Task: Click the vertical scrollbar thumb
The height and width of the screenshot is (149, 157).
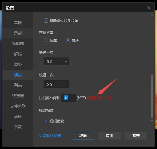Action: (152, 96)
